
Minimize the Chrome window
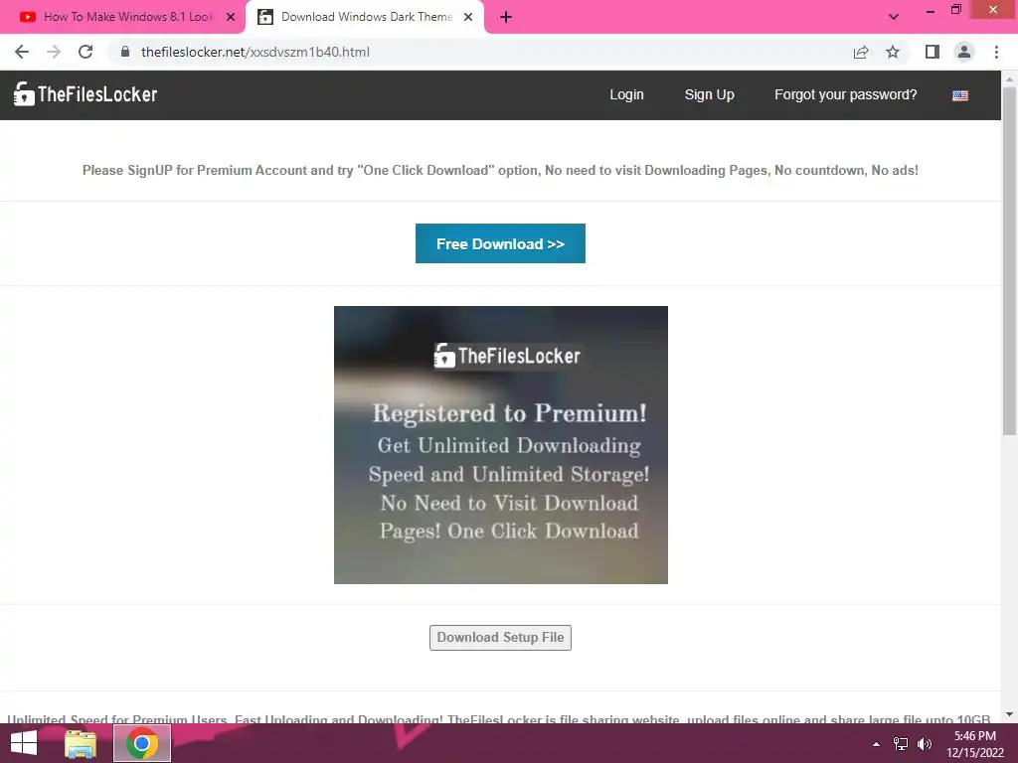tap(931, 10)
